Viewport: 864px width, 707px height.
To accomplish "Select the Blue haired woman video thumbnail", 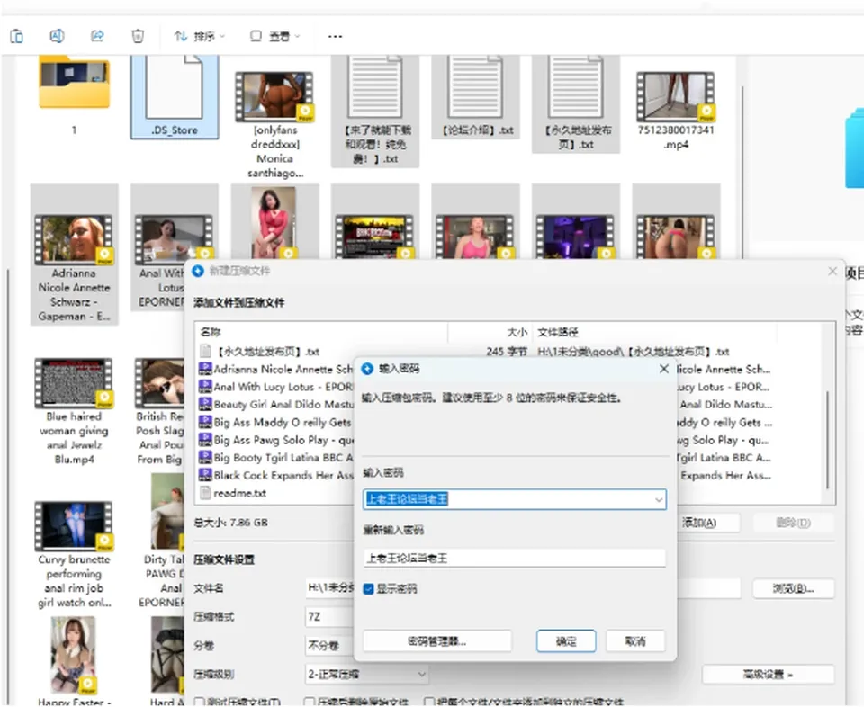I will tap(74, 383).
